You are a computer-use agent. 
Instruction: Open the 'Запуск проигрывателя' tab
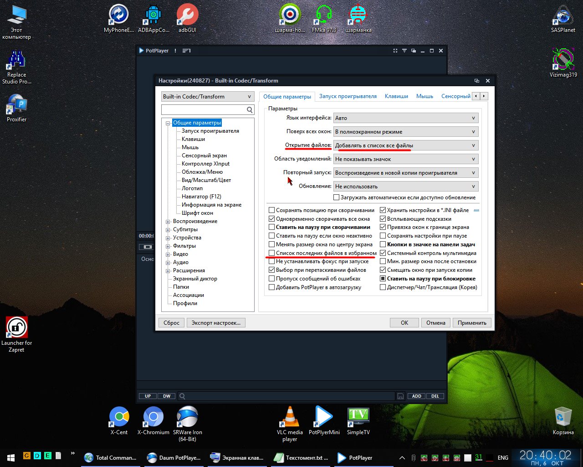tap(348, 96)
